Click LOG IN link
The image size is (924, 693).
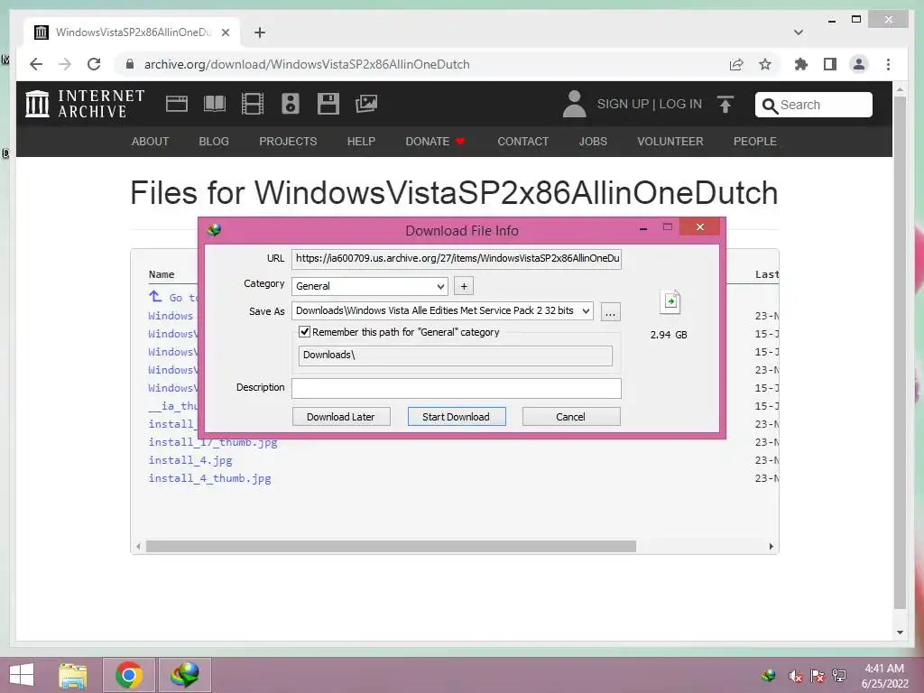tap(680, 105)
